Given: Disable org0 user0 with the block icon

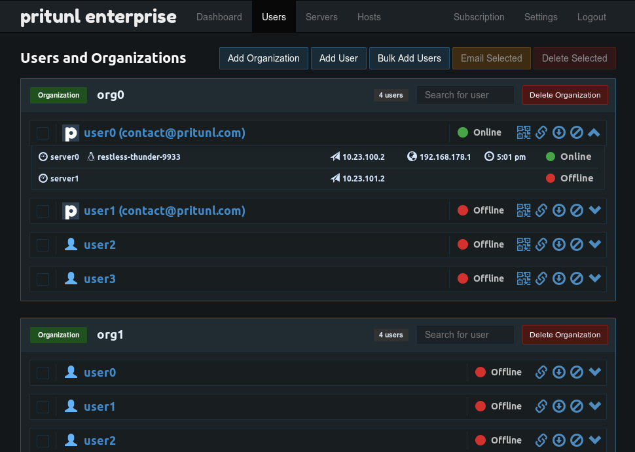Looking at the screenshot, I should coord(577,132).
